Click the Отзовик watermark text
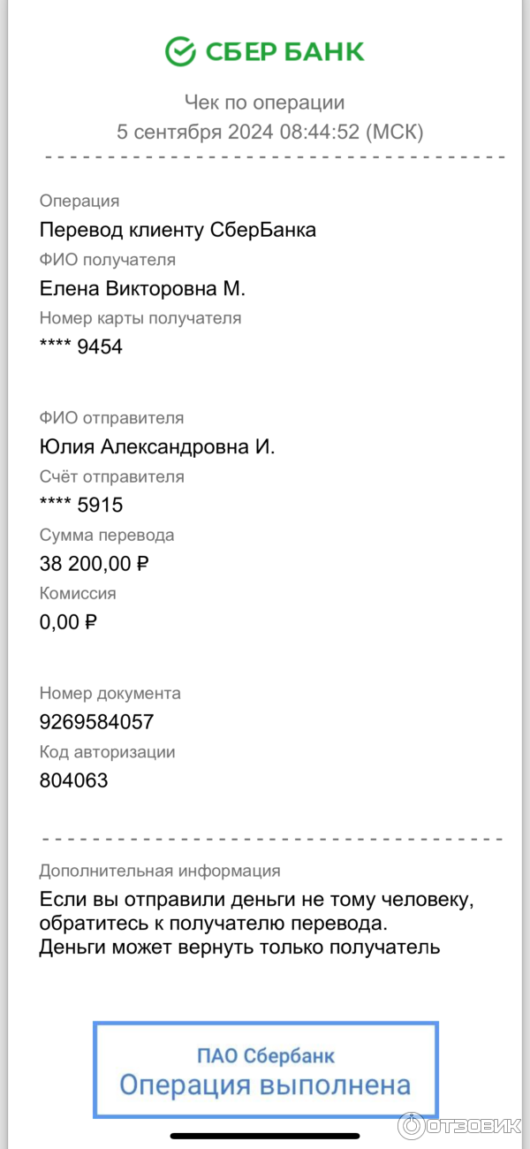This screenshot has height=1149, width=530. tap(473, 1126)
